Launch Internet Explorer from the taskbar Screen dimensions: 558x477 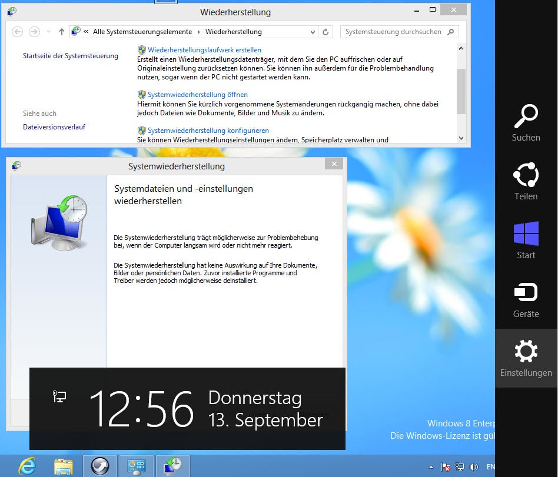pyautogui.click(x=28, y=466)
